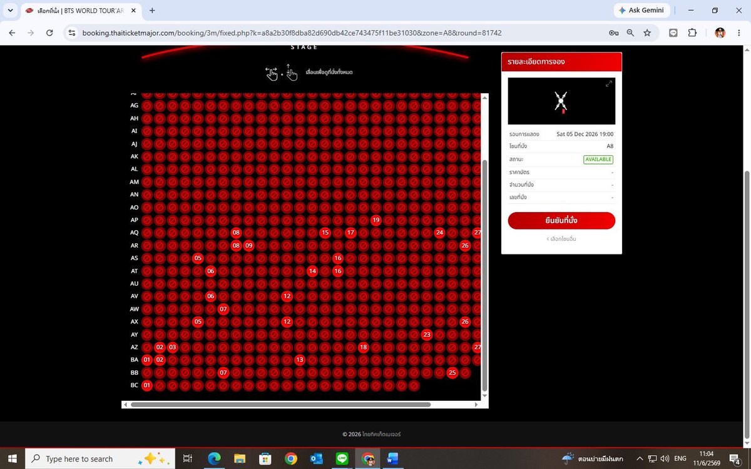The image size is (751, 469).
Task: Show hidden system tray icons chevron
Action: pos(640,458)
